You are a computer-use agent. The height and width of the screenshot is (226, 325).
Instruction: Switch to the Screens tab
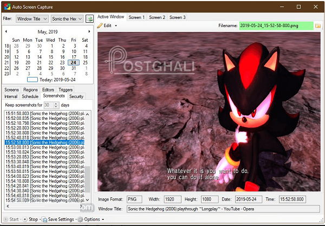pyautogui.click(x=11, y=90)
